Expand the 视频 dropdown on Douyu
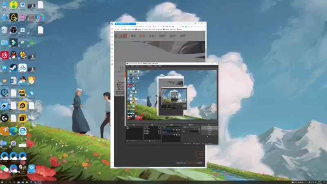This screenshot has width=327, height=184. pos(162,36)
